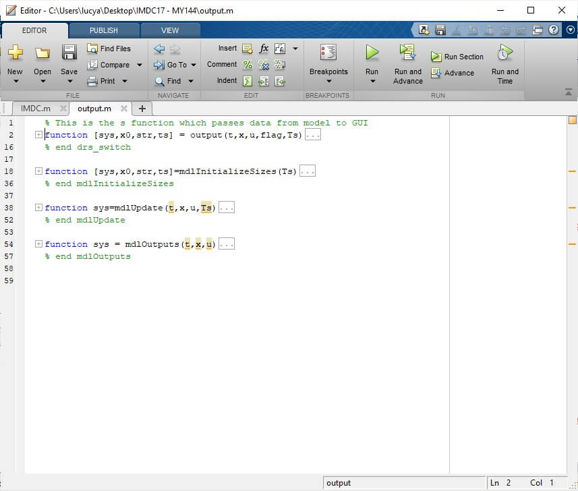Uncomment lines with crossed percent icon
Viewport: 578px width, 491px height.
click(264, 65)
